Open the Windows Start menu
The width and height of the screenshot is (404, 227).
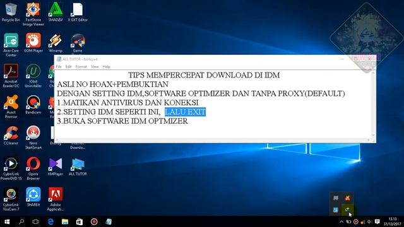point(7,221)
